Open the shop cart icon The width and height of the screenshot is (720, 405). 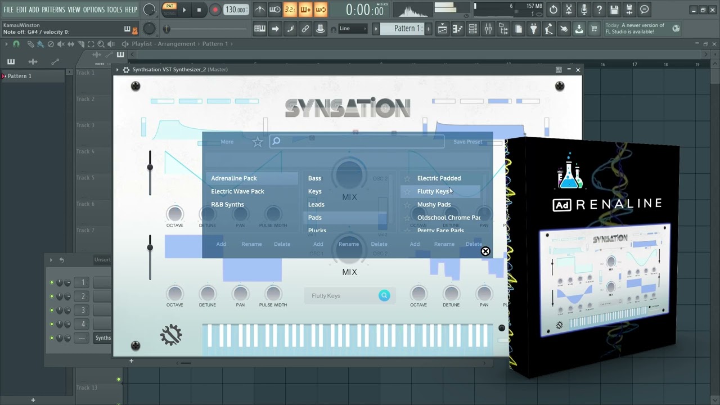click(x=594, y=29)
